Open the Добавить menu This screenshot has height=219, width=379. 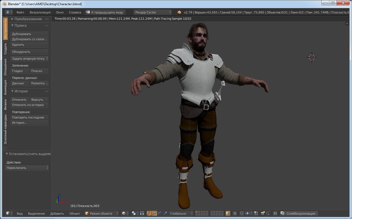coord(57,214)
